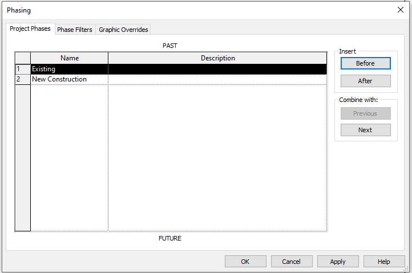
Task: Grab the dialog resize grip corner
Action: [x=406, y=269]
